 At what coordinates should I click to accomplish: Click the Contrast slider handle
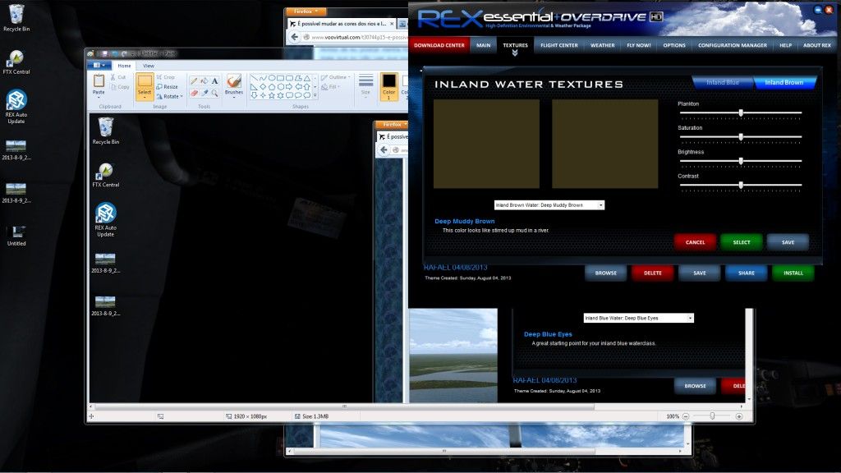click(x=741, y=185)
